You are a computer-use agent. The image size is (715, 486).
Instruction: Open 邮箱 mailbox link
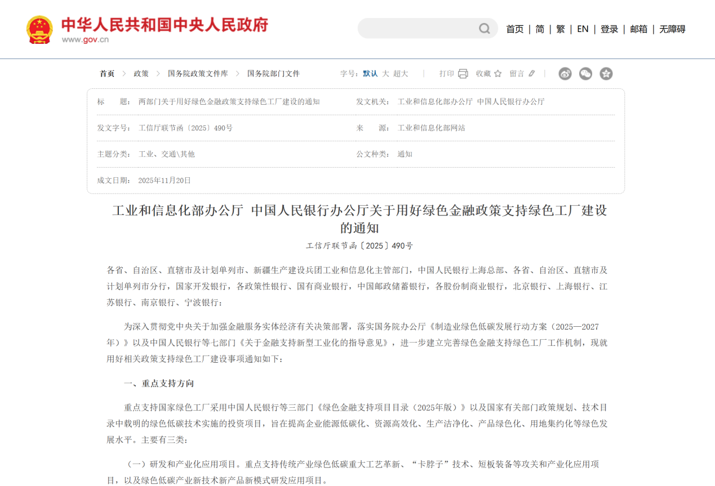[x=638, y=29]
